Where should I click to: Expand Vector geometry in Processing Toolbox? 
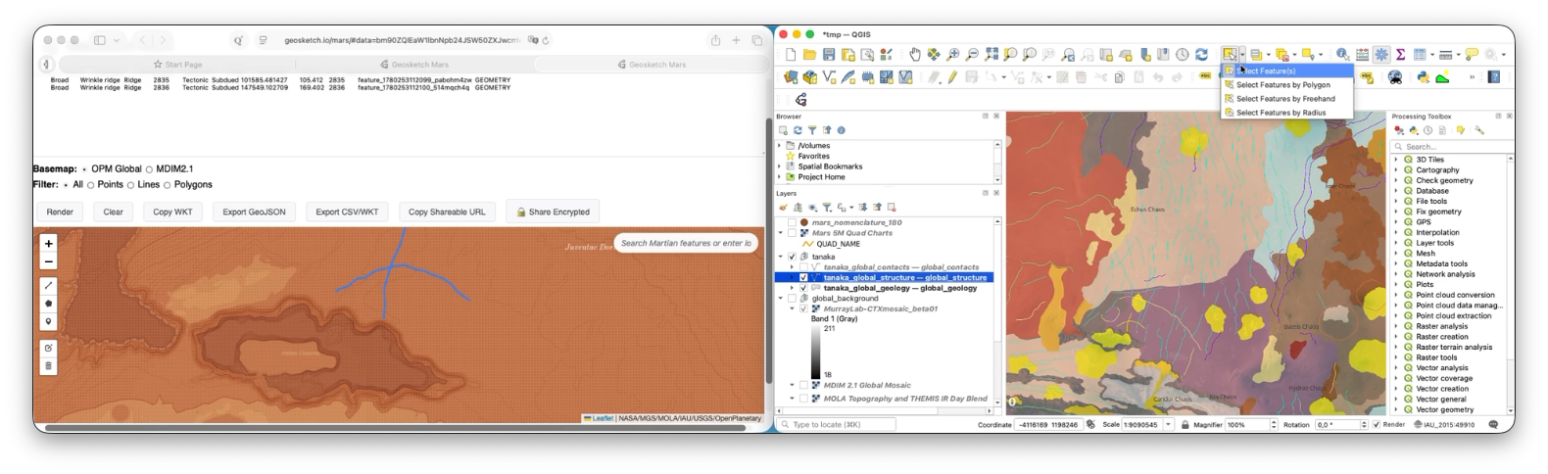[1396, 409]
